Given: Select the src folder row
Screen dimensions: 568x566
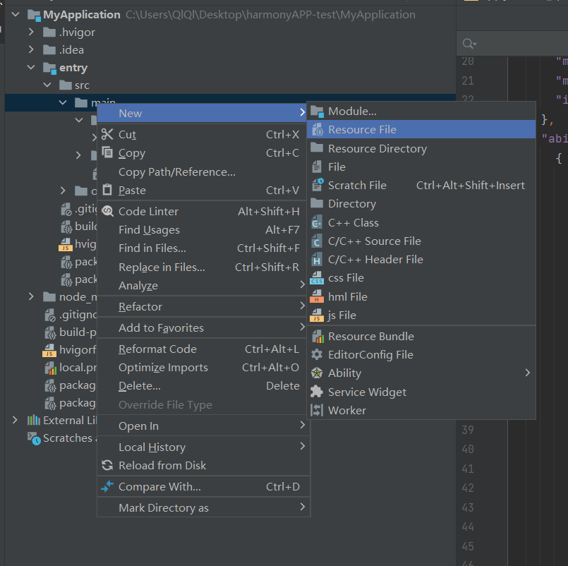Looking at the screenshot, I should (x=231, y=85).
